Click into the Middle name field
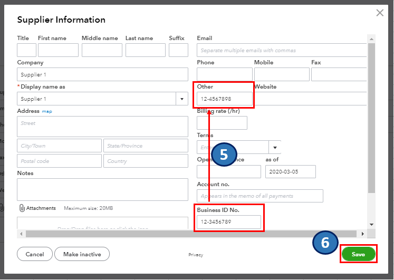Image resolution: width=394 pixels, height=280 pixels. 102,50
